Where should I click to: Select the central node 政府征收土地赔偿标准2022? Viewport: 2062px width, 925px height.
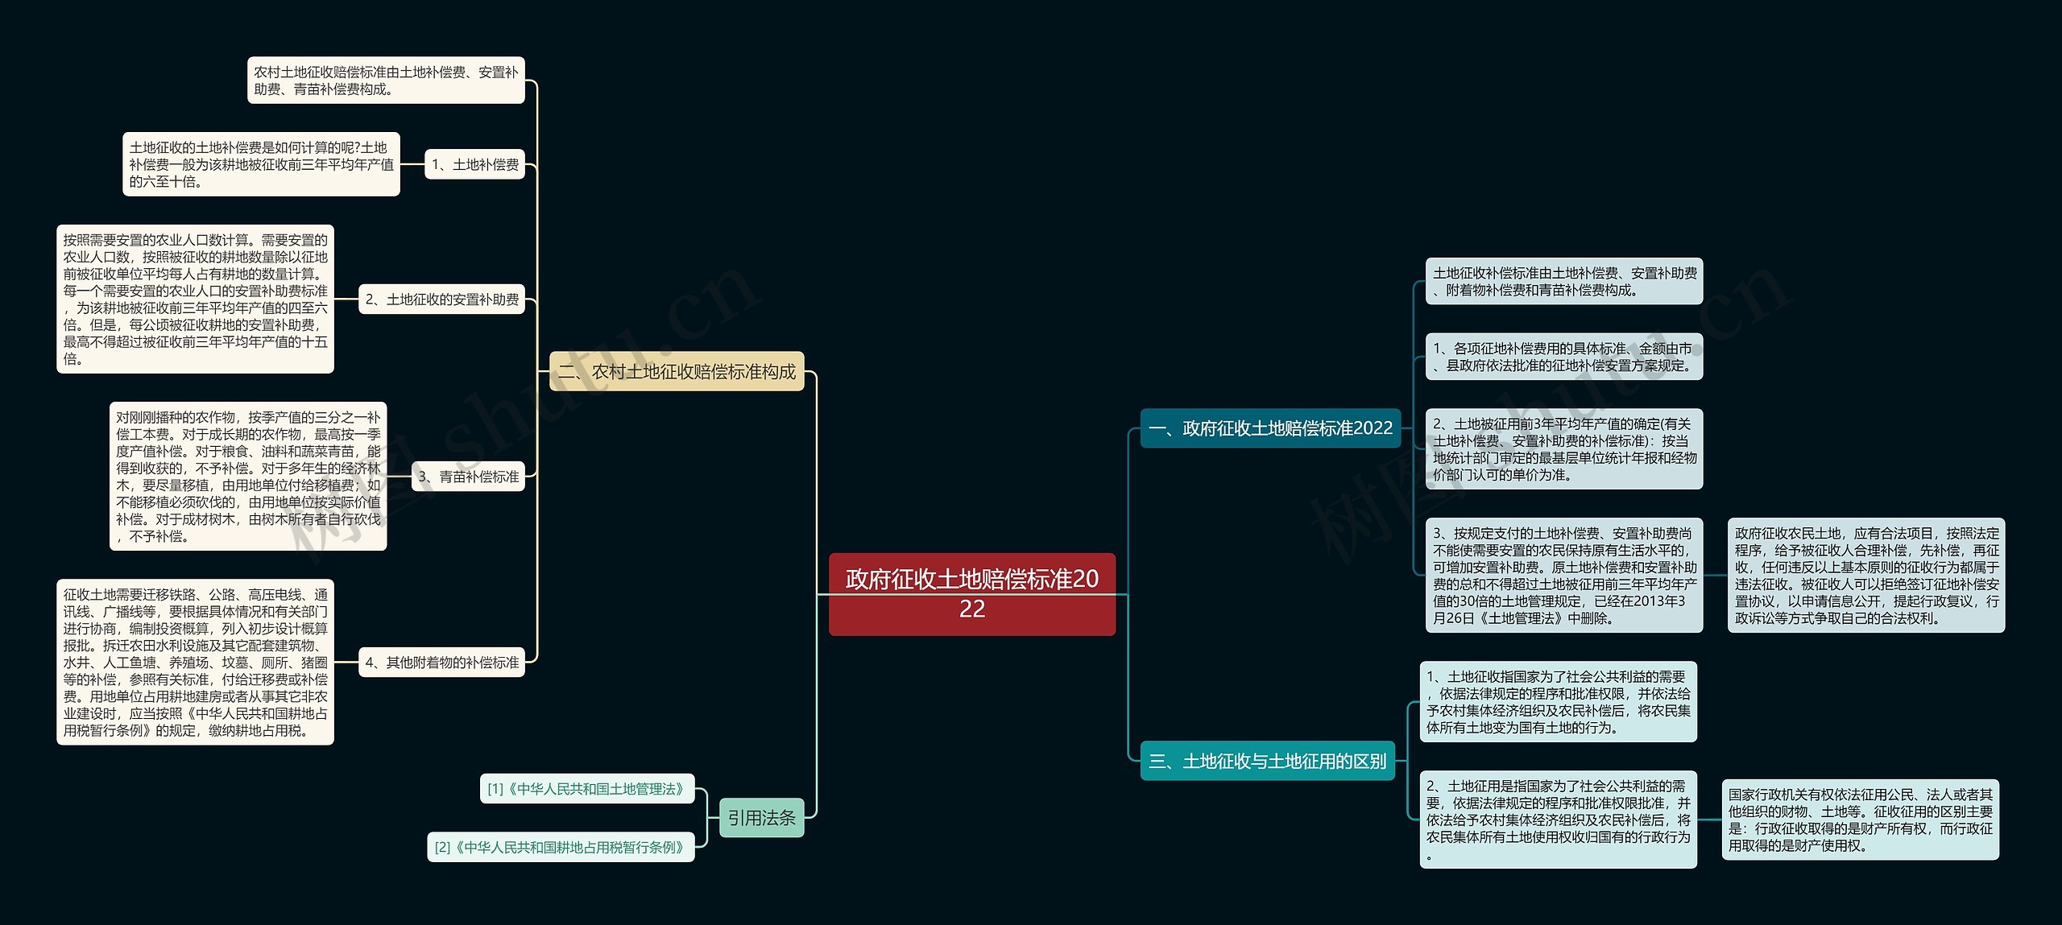(972, 594)
